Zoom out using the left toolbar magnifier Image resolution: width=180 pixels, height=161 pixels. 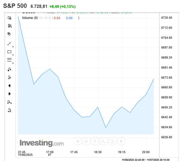(x=9, y=77)
